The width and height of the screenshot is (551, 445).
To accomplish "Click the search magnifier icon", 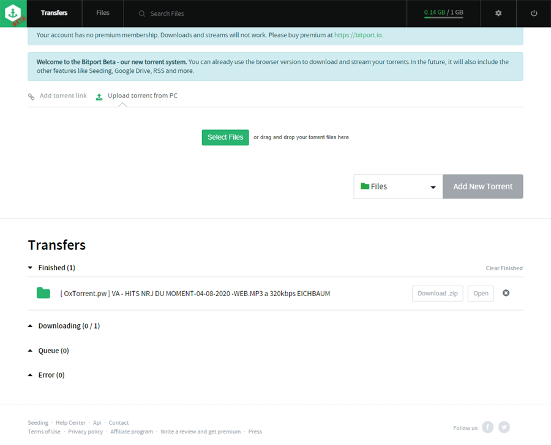I will pyautogui.click(x=141, y=13).
